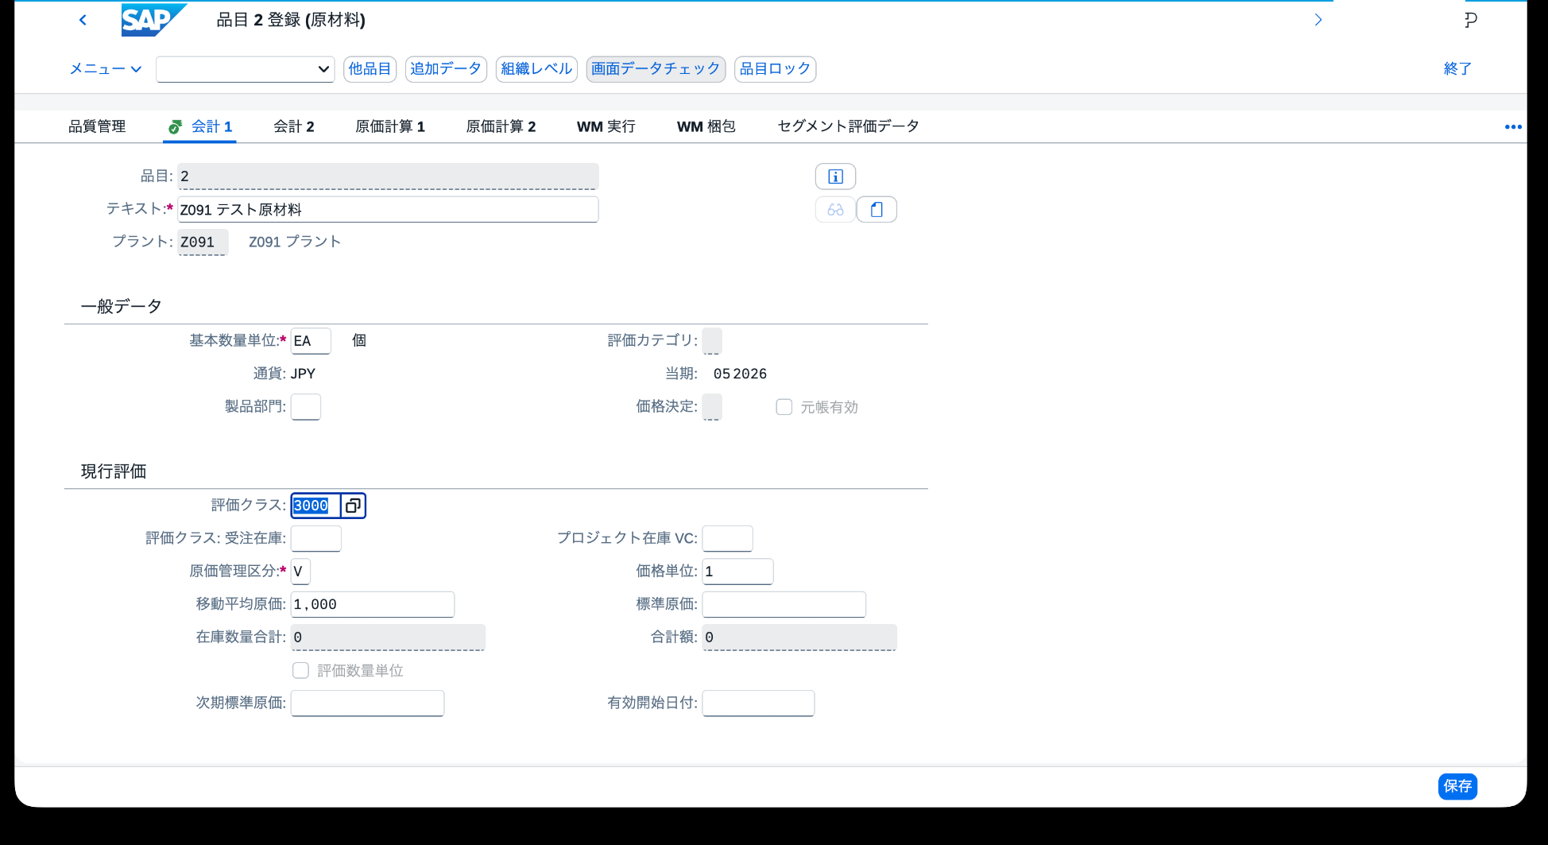Click the テキスト input field
Viewport: 1548px width, 845px height.
click(x=388, y=210)
